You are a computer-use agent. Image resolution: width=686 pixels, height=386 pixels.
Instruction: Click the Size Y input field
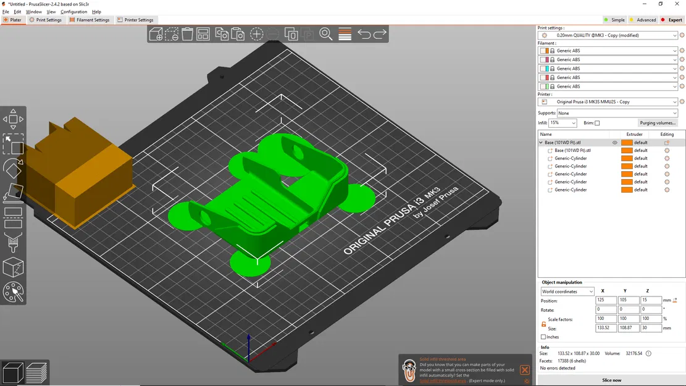point(629,328)
